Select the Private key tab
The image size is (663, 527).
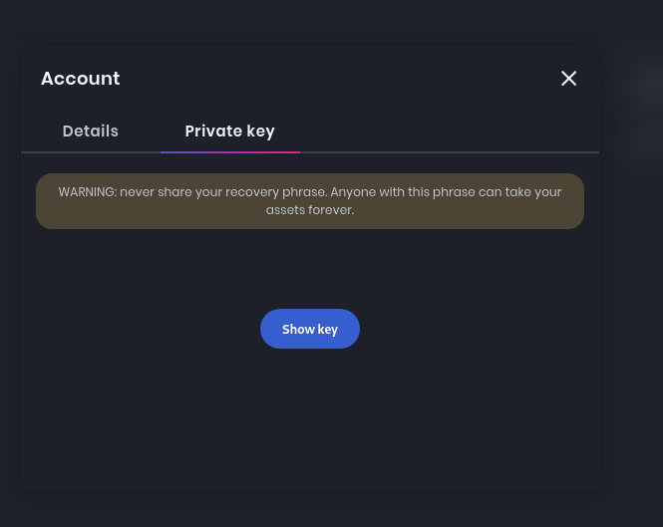click(229, 132)
